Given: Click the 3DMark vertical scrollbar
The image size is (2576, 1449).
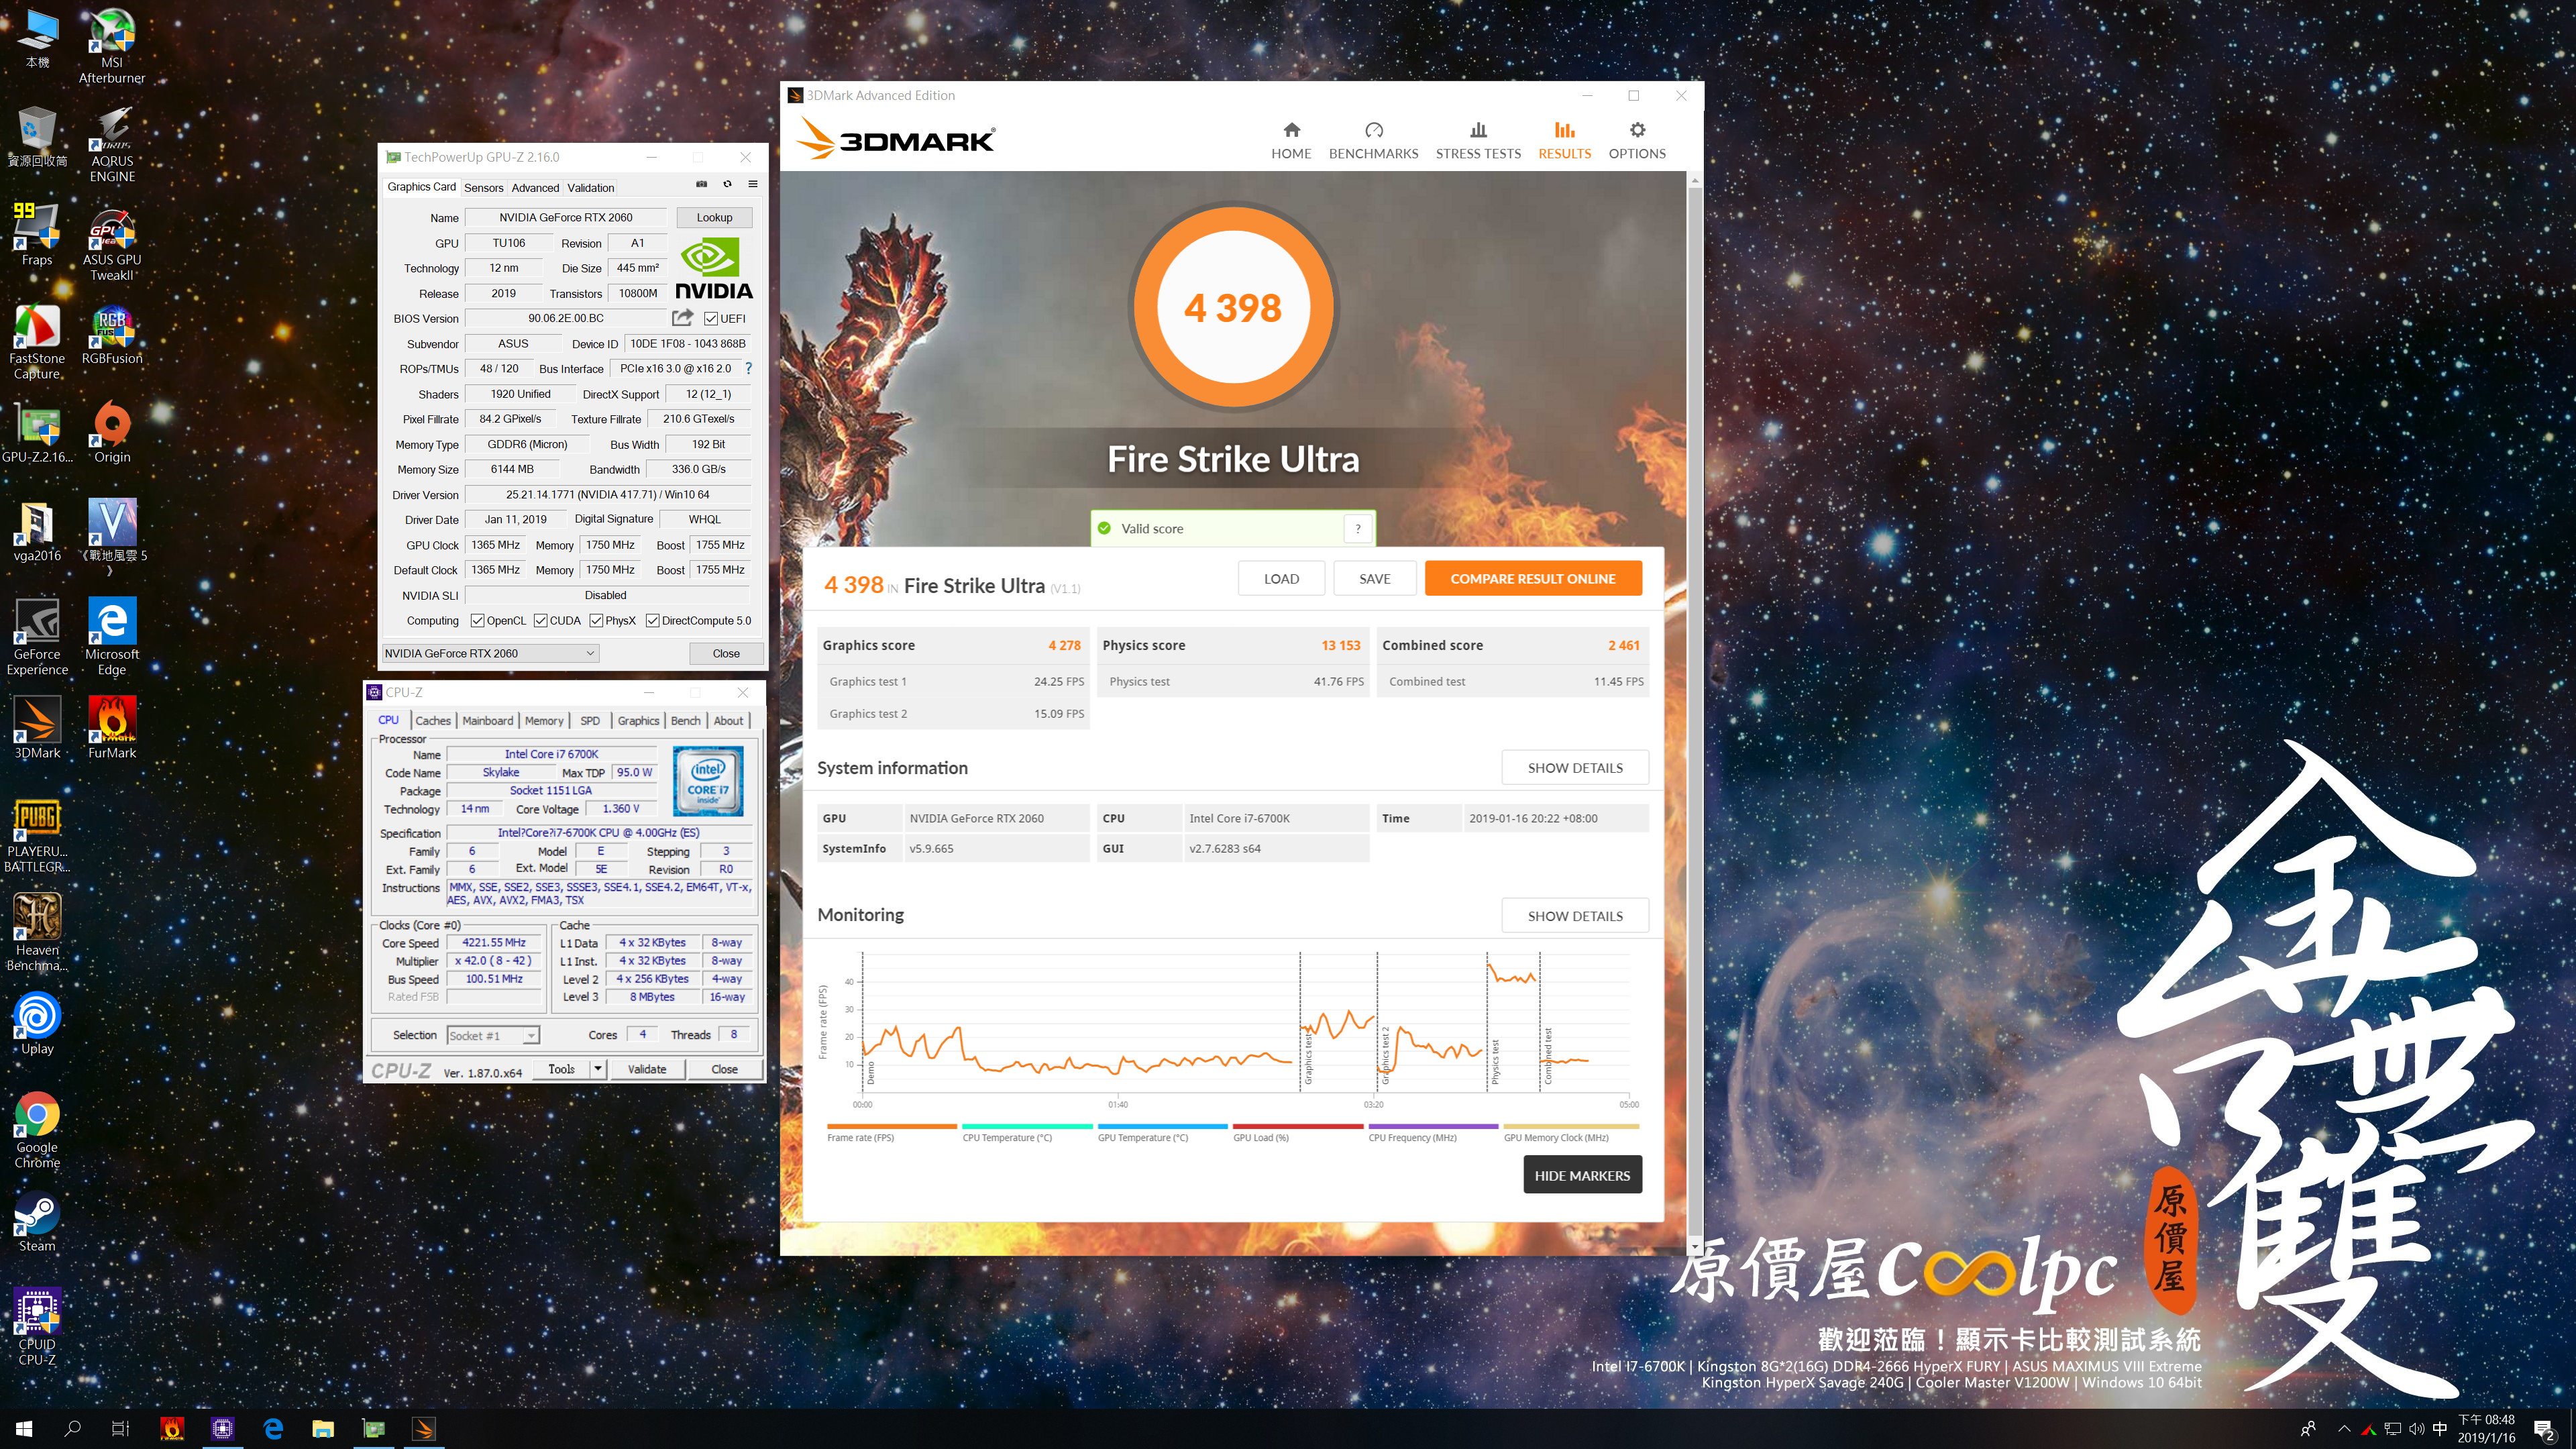Looking at the screenshot, I should (x=1694, y=714).
